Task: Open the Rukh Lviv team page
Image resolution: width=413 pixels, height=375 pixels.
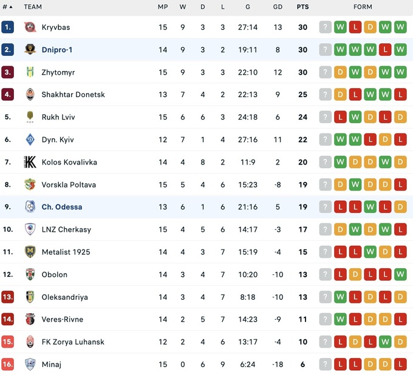Action: tap(58, 117)
